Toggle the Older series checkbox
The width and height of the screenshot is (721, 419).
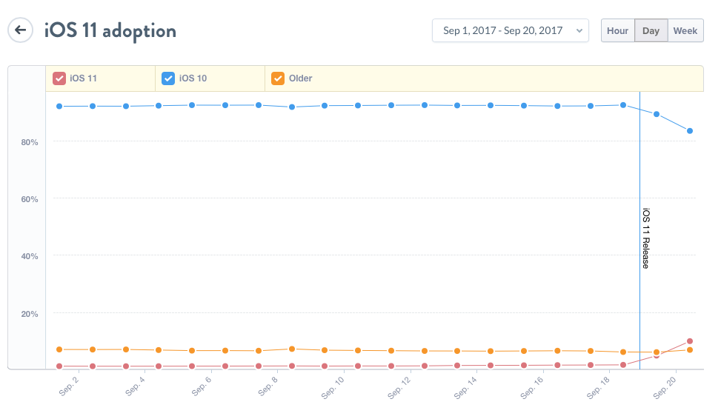click(x=278, y=78)
